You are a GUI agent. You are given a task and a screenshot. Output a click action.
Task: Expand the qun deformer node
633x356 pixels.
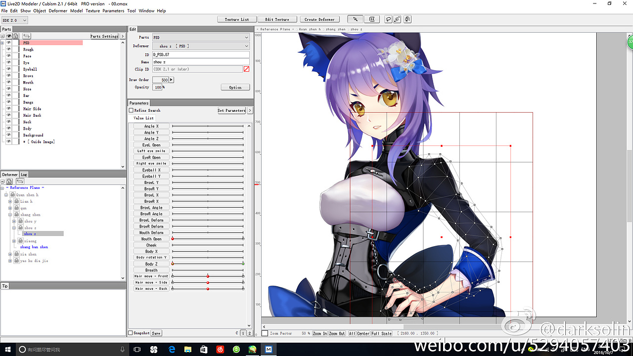(10, 208)
